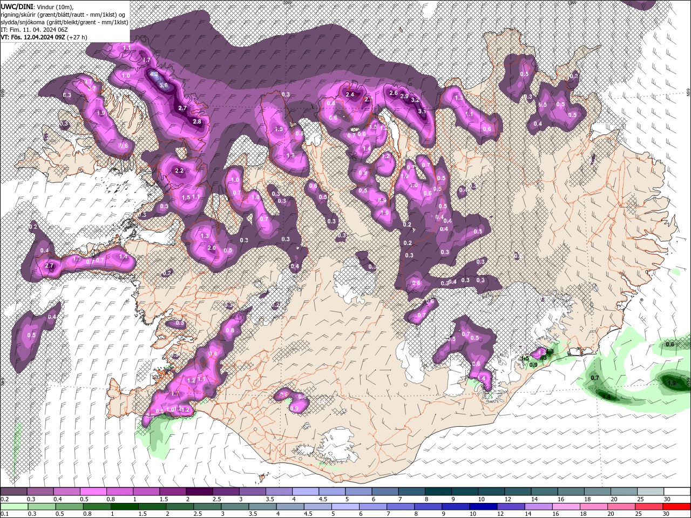Click the 1.4 value in the green rain area
Screen dimensions: 691x518
pos(606,397)
